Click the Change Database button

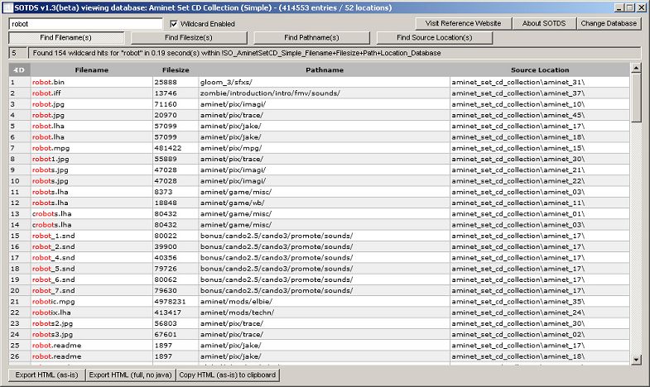pyautogui.click(x=609, y=23)
